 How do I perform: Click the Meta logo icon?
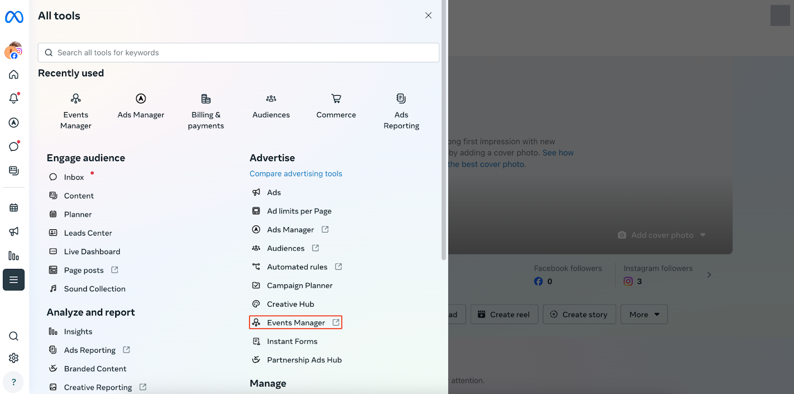14,17
